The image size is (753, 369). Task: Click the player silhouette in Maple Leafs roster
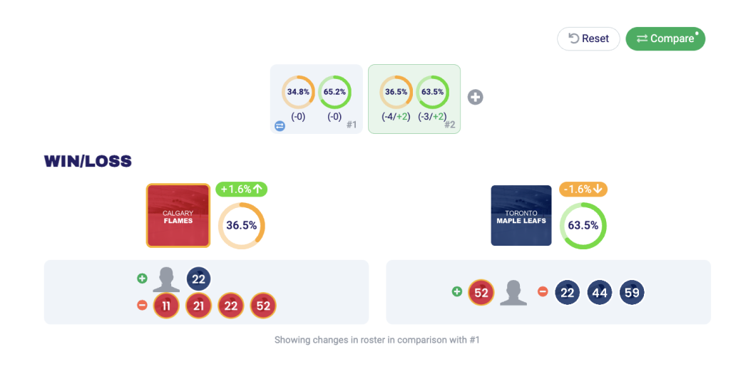point(513,292)
